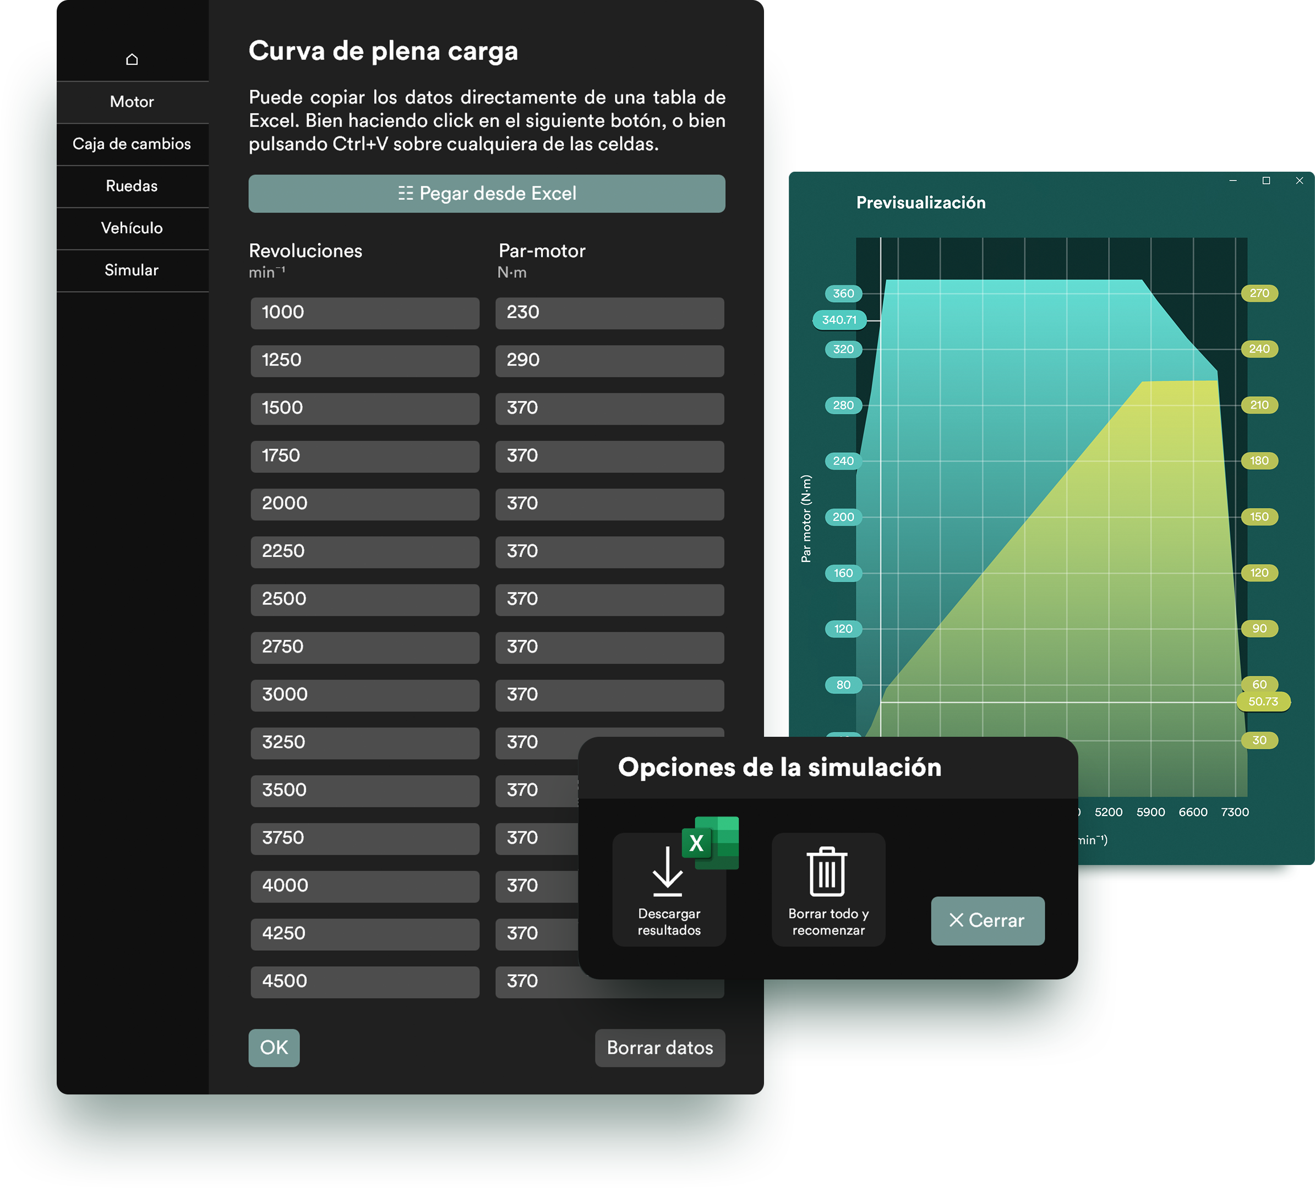Confirm the data with OK
This screenshot has height=1188, width=1315.
[274, 1048]
